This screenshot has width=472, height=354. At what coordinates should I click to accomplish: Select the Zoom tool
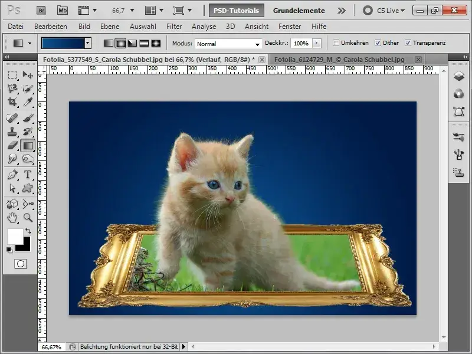[27, 216]
